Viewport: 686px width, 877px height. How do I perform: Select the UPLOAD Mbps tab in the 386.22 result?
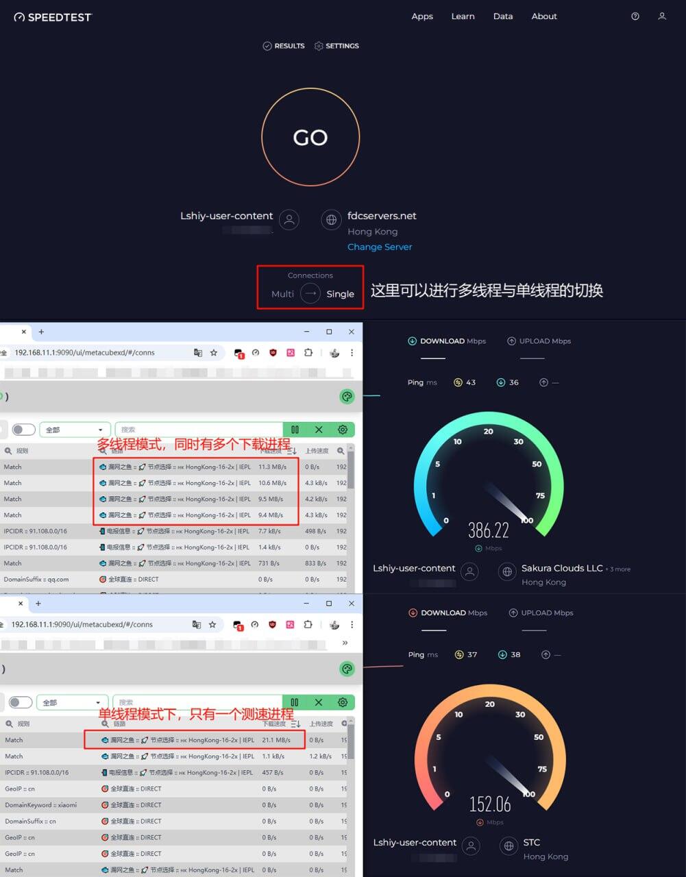click(x=539, y=341)
